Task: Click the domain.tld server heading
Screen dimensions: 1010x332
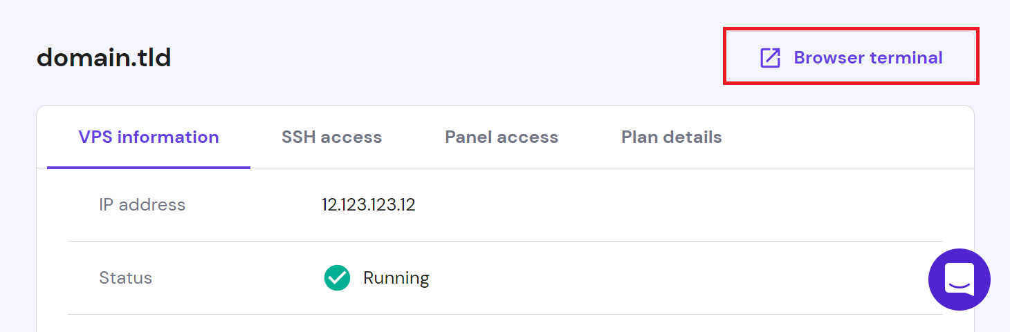Action: pyautogui.click(x=104, y=58)
